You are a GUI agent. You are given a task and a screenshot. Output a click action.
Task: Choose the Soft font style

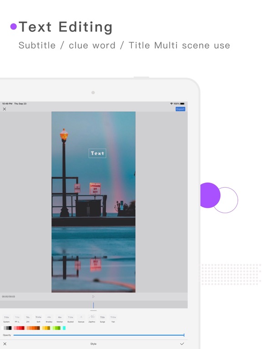point(38,319)
